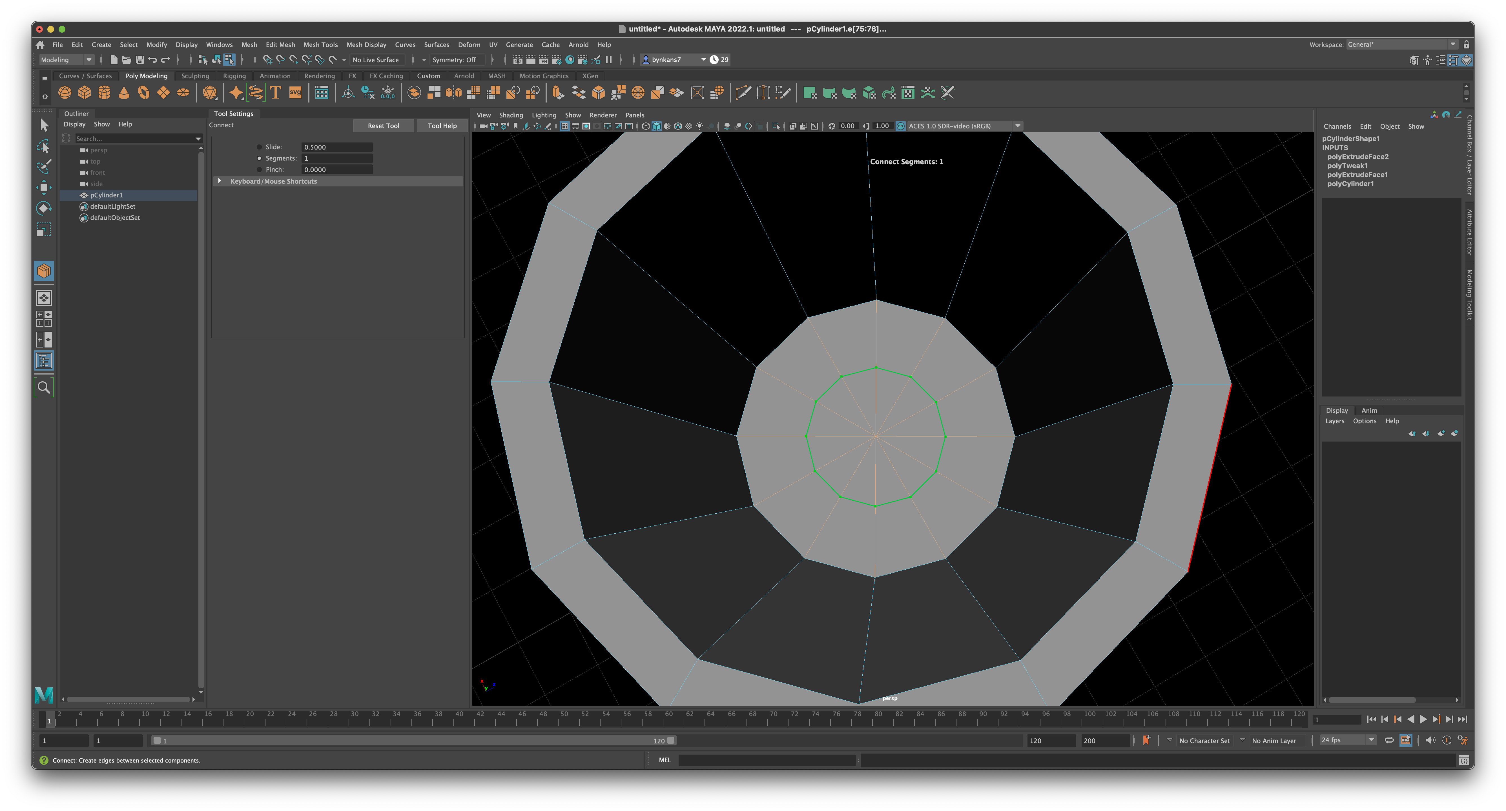Click the play forwards button
The width and height of the screenshot is (1506, 811).
click(x=1423, y=719)
